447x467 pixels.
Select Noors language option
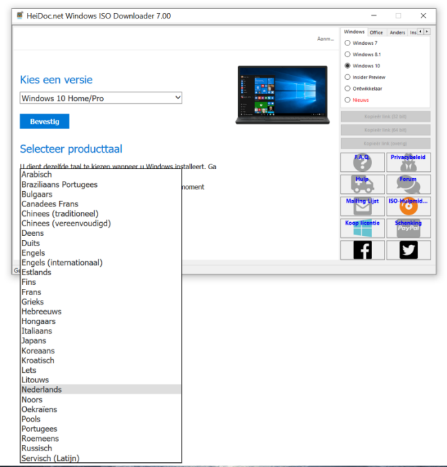(x=101, y=400)
